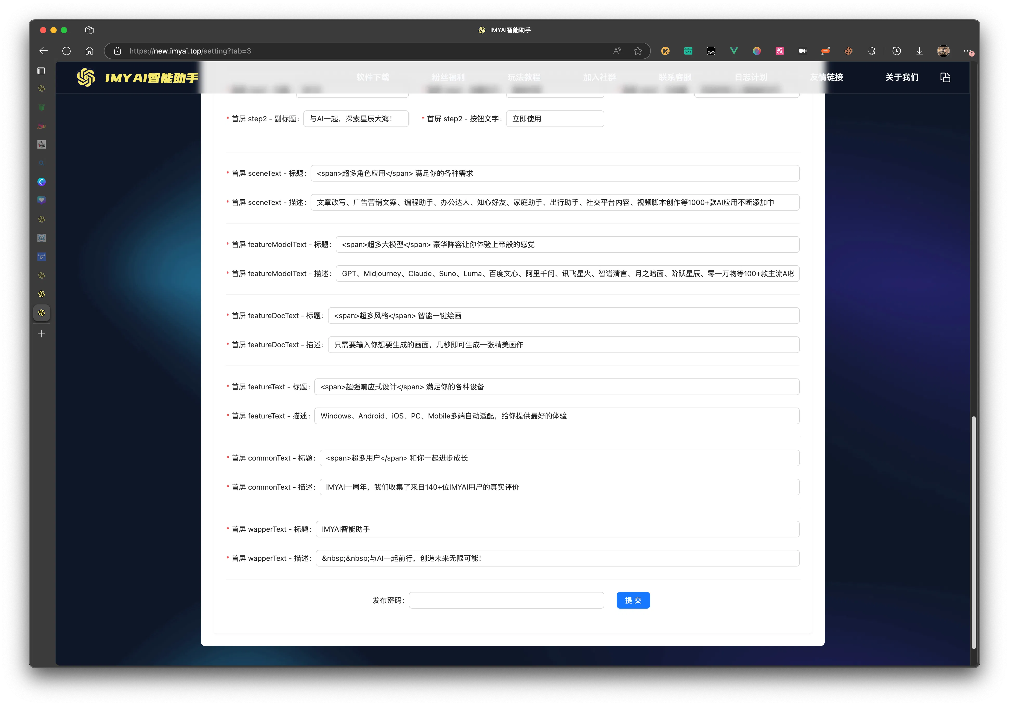Open the rainbow color picker extension icon
Image resolution: width=1009 pixels, height=706 pixels.
point(757,51)
